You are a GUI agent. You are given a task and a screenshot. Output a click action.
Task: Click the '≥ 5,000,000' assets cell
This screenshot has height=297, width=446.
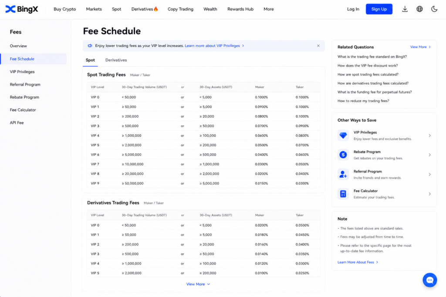coord(209,184)
